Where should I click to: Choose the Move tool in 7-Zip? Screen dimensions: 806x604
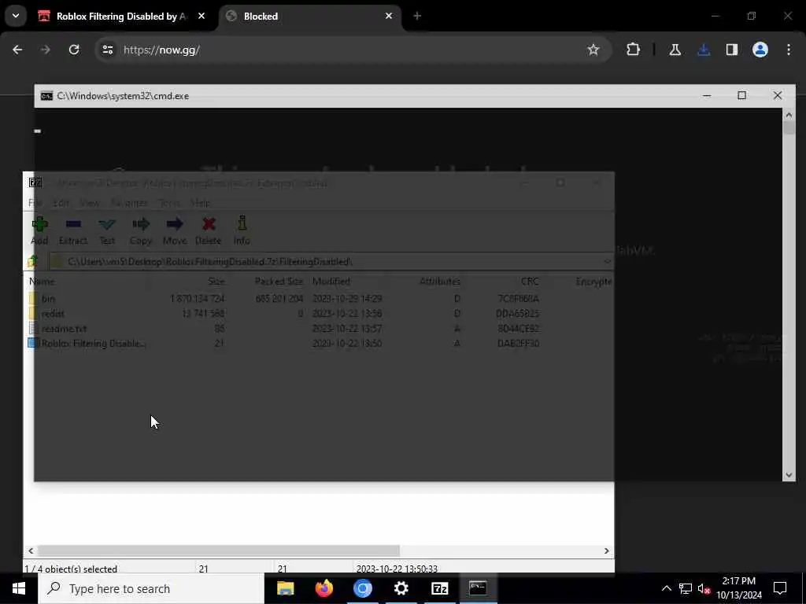click(x=175, y=230)
